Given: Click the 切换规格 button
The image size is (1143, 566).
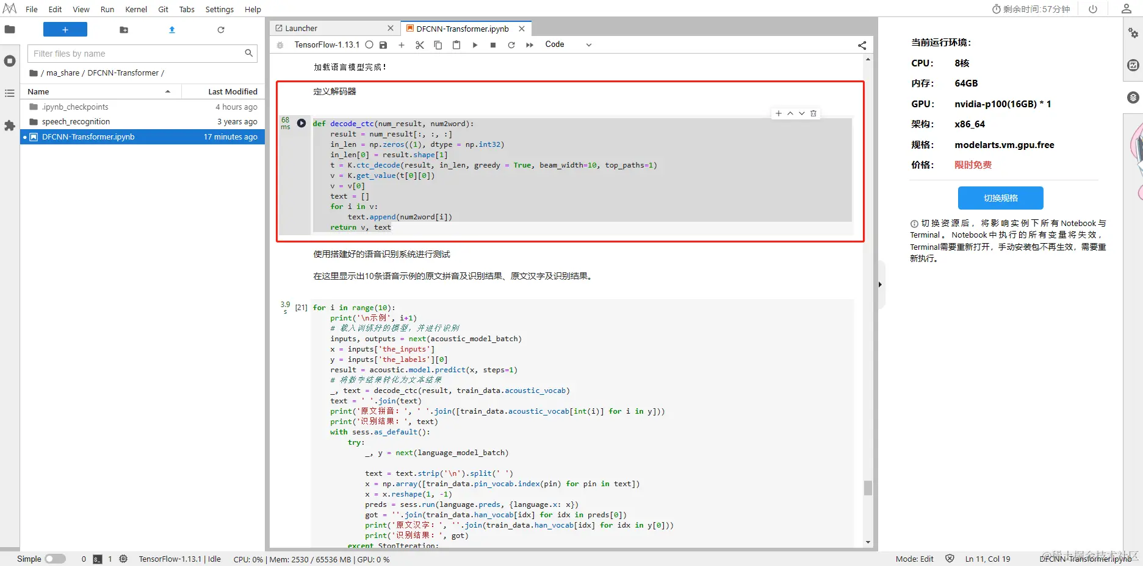Looking at the screenshot, I should (x=1001, y=198).
